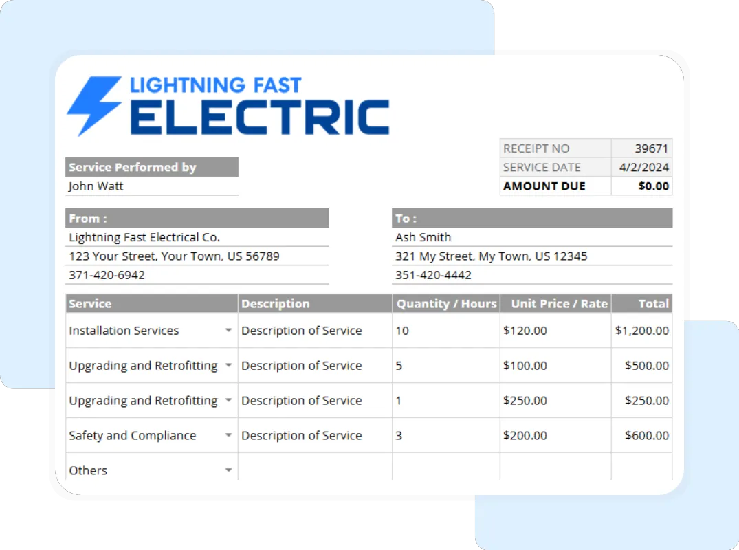This screenshot has width=739, height=550.
Task: Open the first Upgrading and Retrofitting dropdown
Action: [228, 365]
